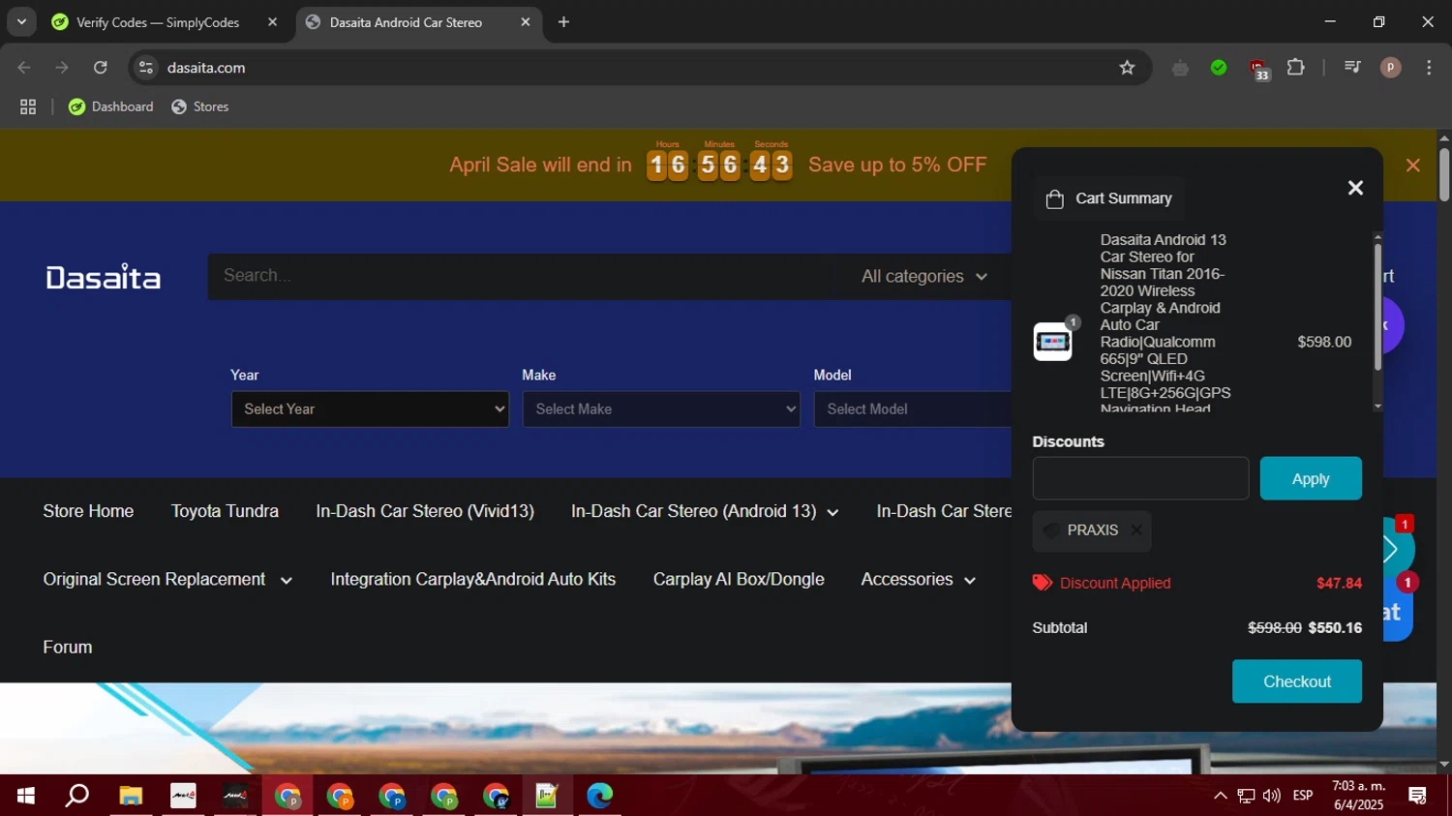Viewport: 1452px width, 816px height.
Task: Open Carplay AI Box/Dongle page
Action: pos(739,580)
